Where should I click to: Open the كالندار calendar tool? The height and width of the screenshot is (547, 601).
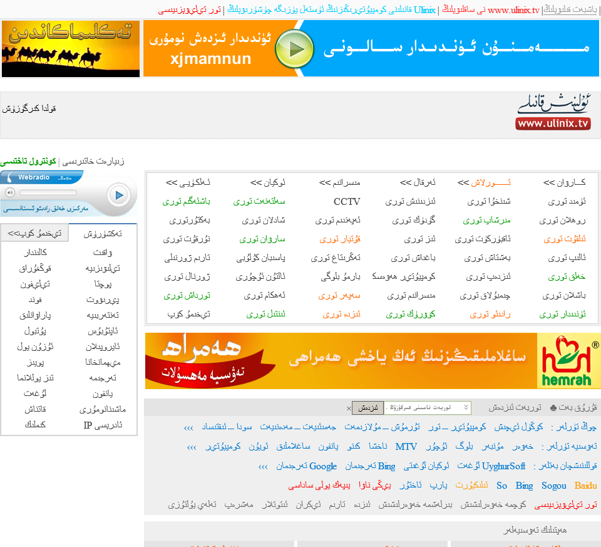[35, 252]
